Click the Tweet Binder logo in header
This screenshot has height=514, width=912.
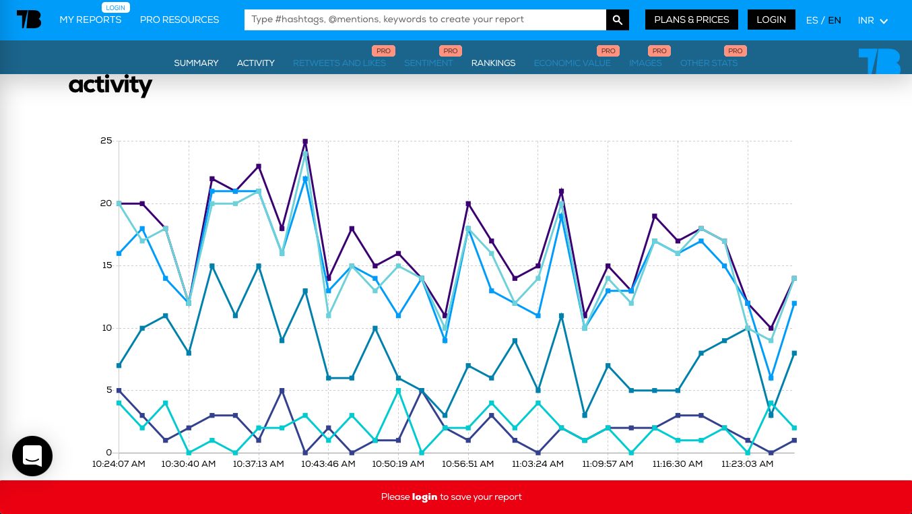(29, 20)
